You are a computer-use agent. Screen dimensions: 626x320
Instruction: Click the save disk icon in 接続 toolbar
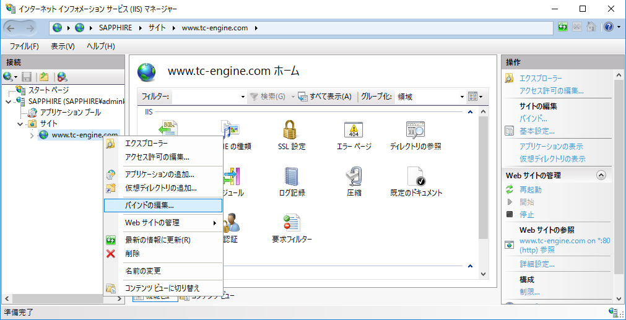pyautogui.click(x=27, y=77)
